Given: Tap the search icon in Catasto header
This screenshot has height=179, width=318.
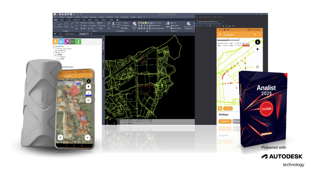Looking at the screenshot, I should (x=255, y=34).
